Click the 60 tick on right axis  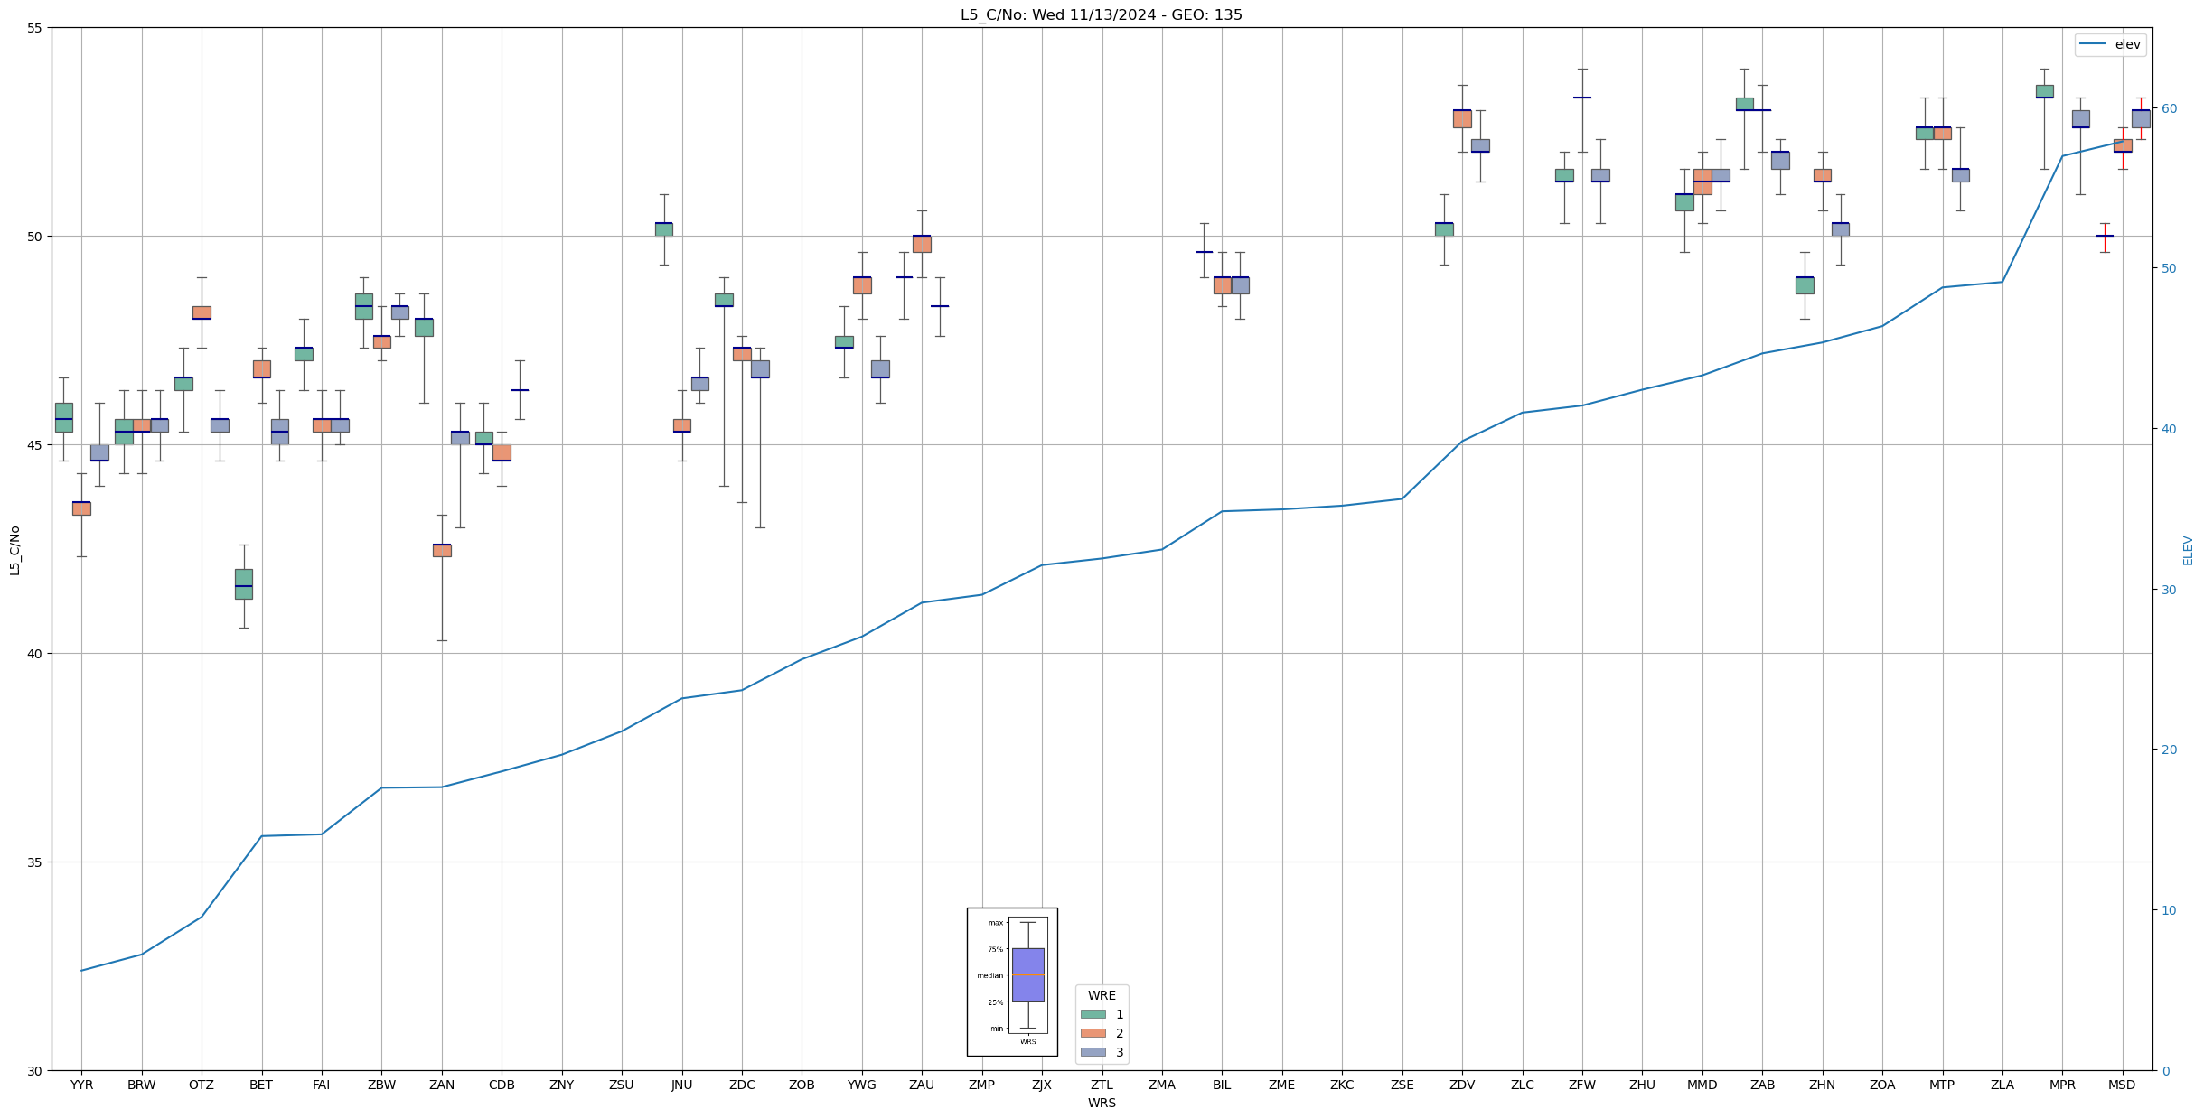[x=2169, y=108]
